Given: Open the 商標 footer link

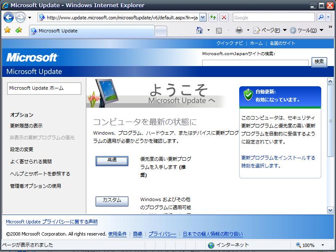Looking at the screenshot, I should 138,234.
